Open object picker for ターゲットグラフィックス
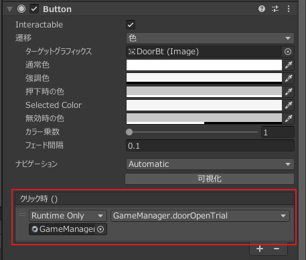306x260 pixels. click(288, 52)
